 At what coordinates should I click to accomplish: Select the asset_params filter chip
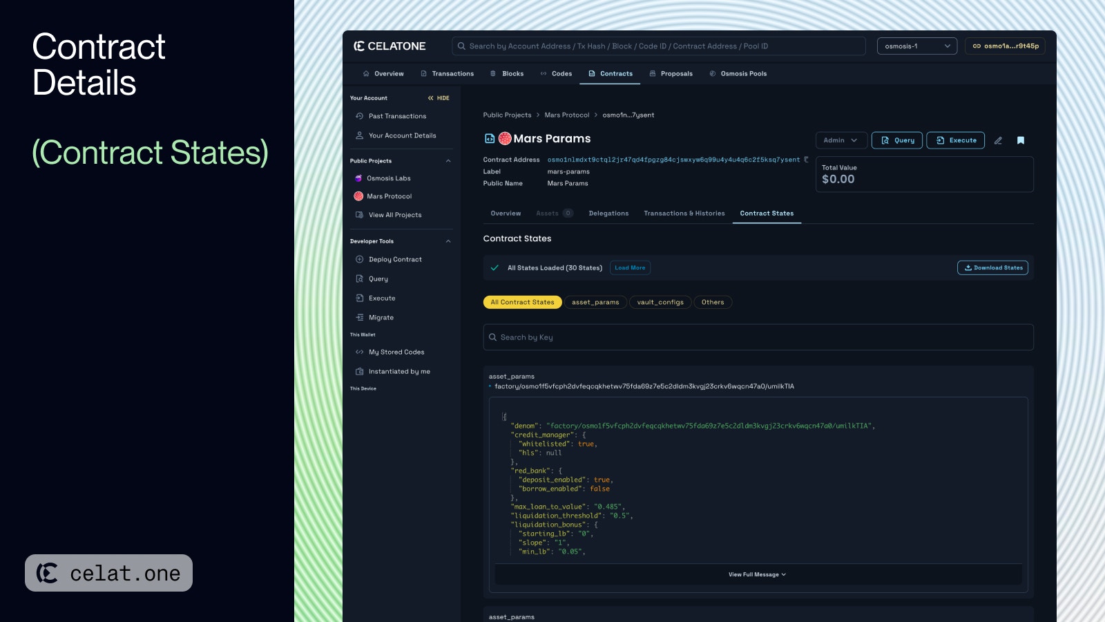pos(595,302)
